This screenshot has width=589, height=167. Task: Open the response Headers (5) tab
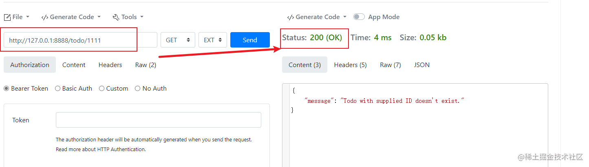(350, 65)
